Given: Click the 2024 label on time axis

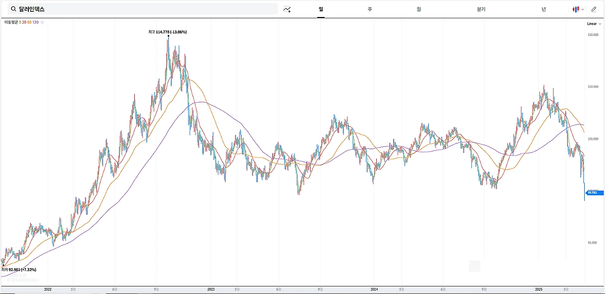Looking at the screenshot, I should (x=374, y=289).
